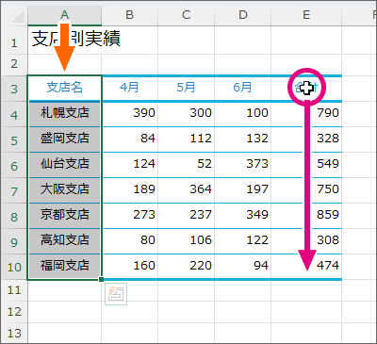Image resolution: width=377 pixels, height=344 pixels.
Task: Click the total cell 750
Action: point(306,190)
